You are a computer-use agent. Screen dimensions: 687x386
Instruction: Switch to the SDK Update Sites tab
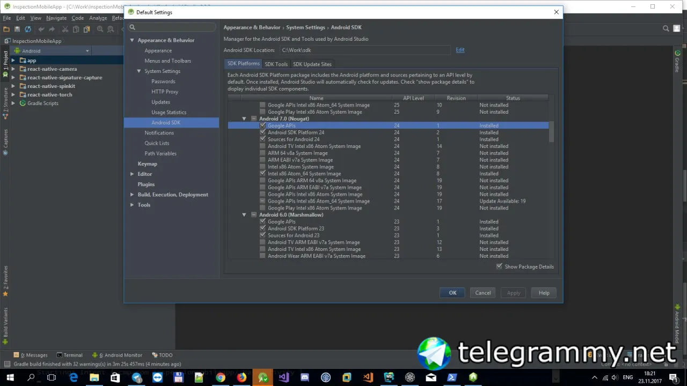(x=312, y=64)
